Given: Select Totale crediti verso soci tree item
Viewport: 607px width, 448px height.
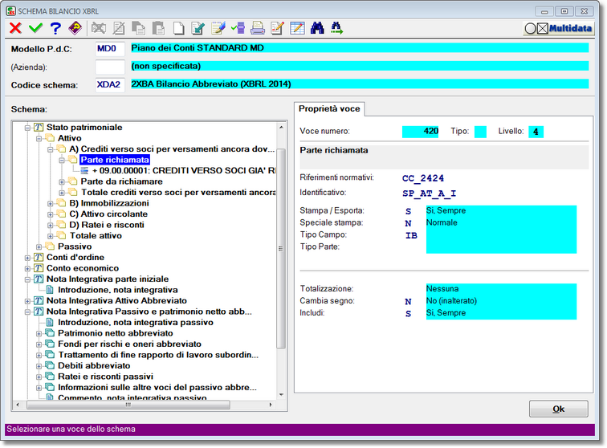Looking at the screenshot, I should 178,193.
